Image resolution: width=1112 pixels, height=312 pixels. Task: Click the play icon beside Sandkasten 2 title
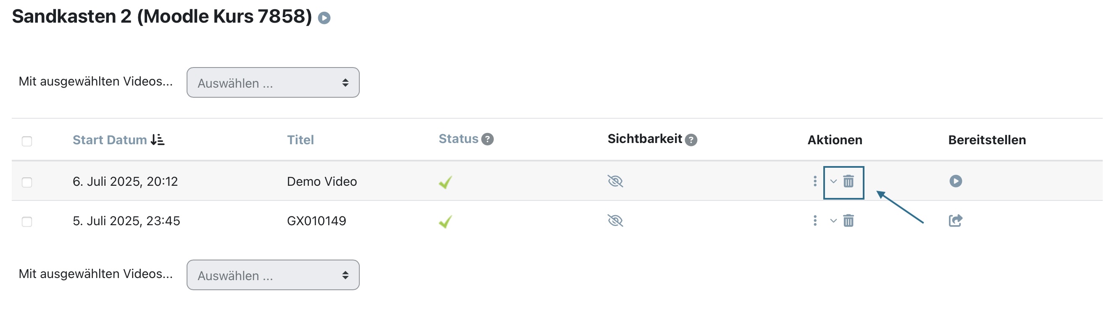click(x=324, y=18)
